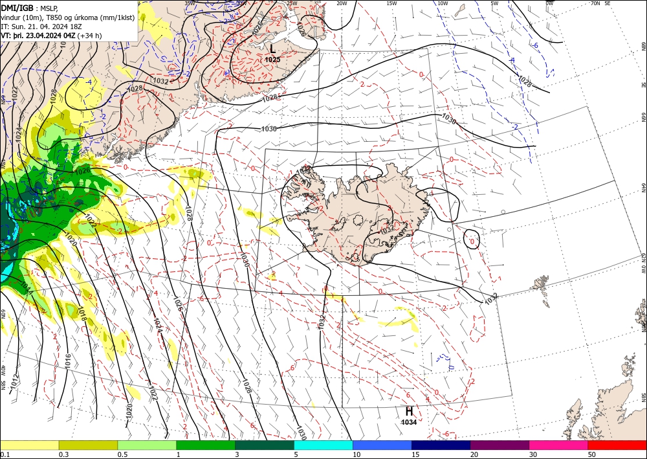Click the '15W' longitude label

(391, 3)
